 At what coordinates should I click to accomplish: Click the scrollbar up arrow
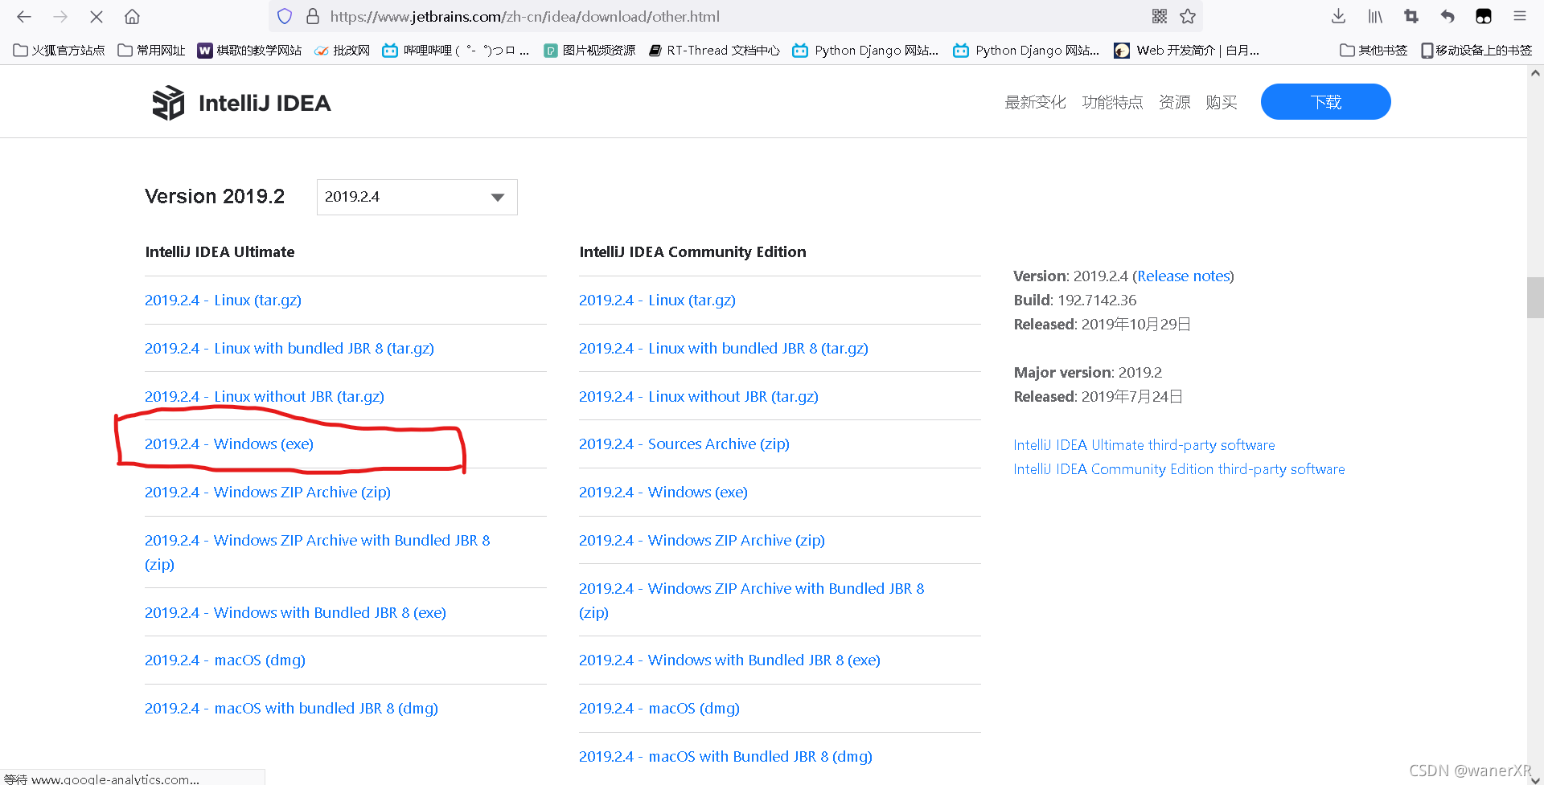[x=1535, y=73]
